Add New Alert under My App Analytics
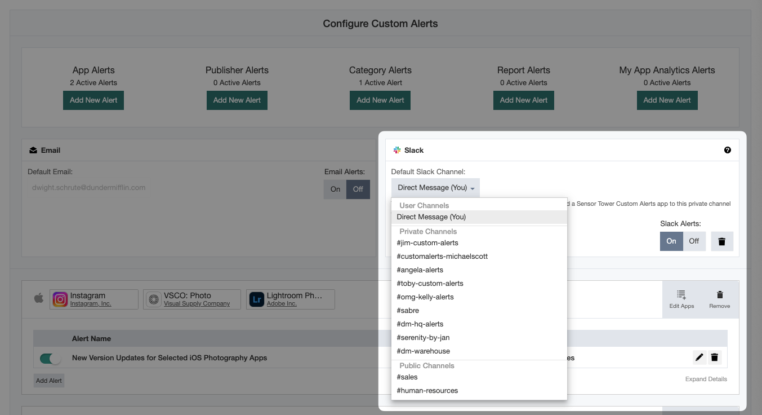Image resolution: width=762 pixels, height=415 pixels. pos(667,100)
